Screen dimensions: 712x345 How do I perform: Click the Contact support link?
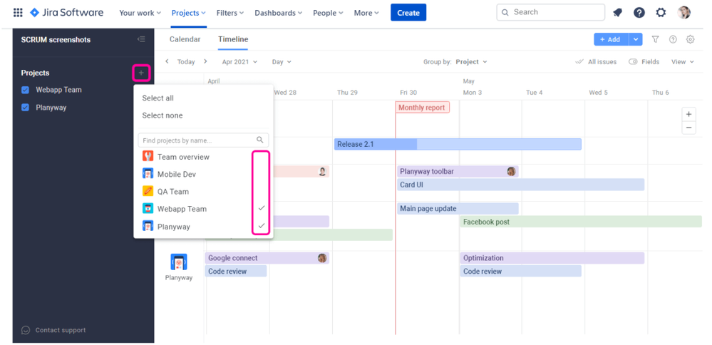point(61,330)
